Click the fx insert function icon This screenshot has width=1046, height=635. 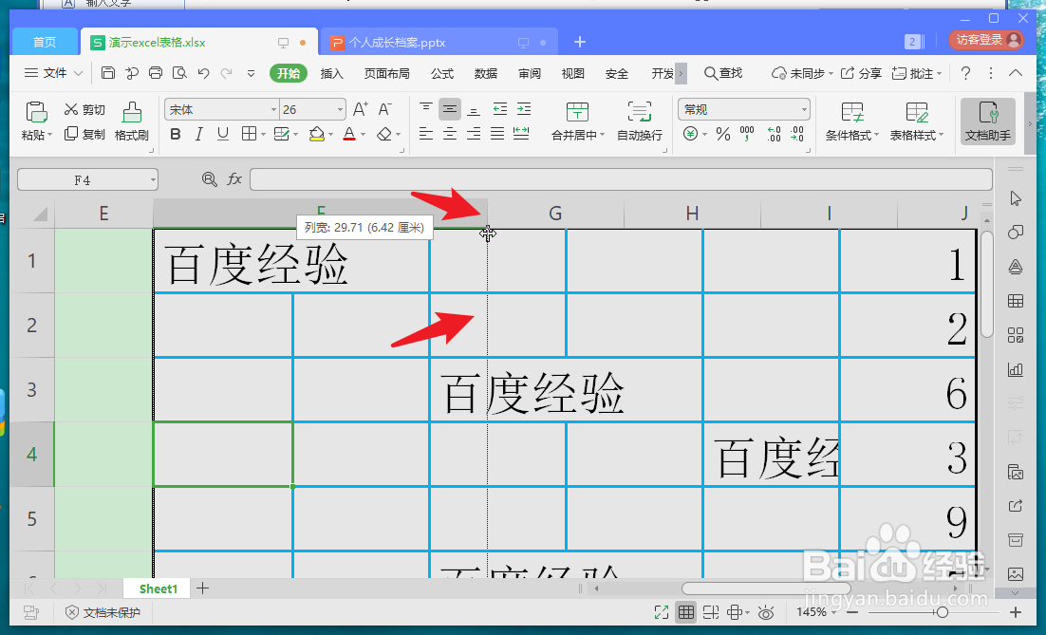(234, 178)
